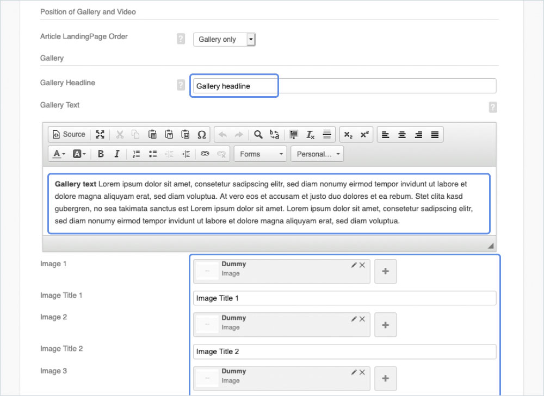Click the Image 3 Dummy thumbnail
This screenshot has width=544, height=396.
tap(207, 378)
